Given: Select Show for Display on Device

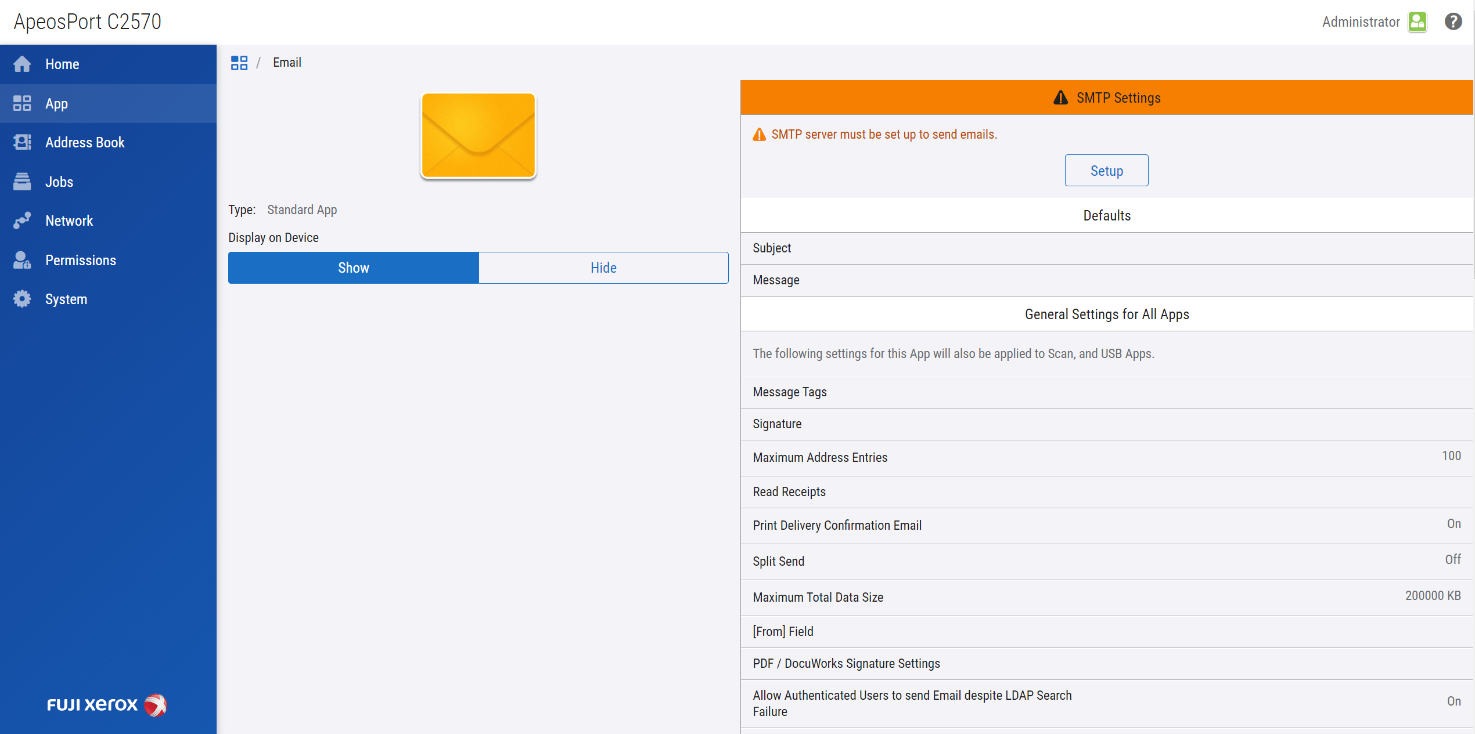Looking at the screenshot, I should 353,267.
